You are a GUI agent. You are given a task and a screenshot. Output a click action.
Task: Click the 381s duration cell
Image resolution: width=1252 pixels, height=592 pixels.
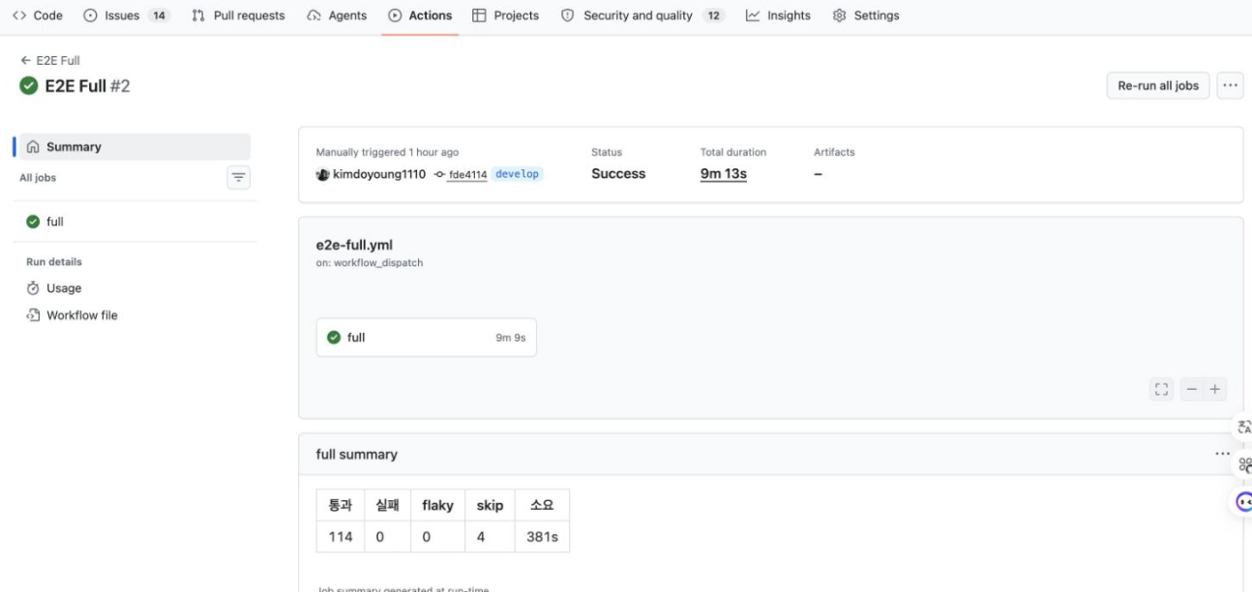pyautogui.click(x=542, y=537)
